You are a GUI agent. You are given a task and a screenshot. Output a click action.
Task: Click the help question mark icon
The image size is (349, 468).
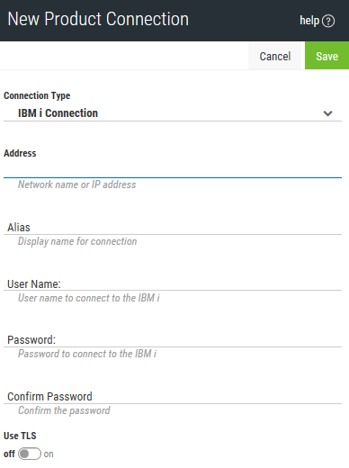328,21
